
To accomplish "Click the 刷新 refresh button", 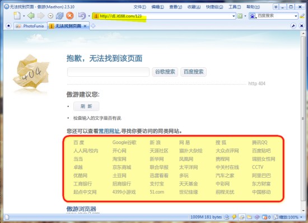I will [86, 106].
